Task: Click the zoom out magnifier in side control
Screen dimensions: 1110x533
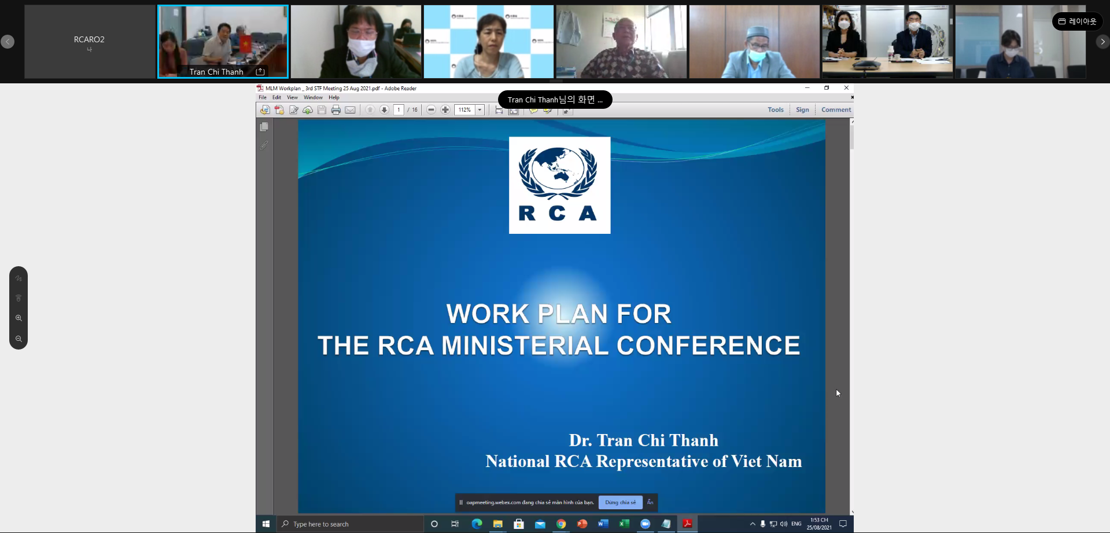Action: 19,339
